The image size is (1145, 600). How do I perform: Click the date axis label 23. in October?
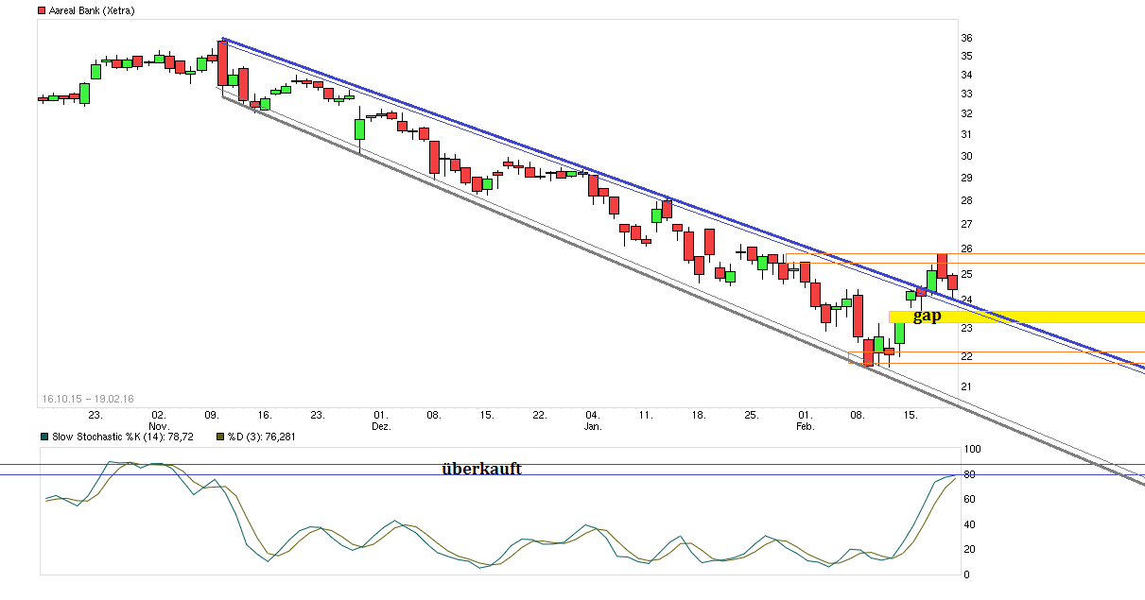pyautogui.click(x=95, y=415)
